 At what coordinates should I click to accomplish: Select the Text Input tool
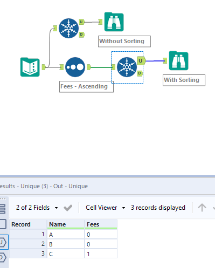click(30, 67)
